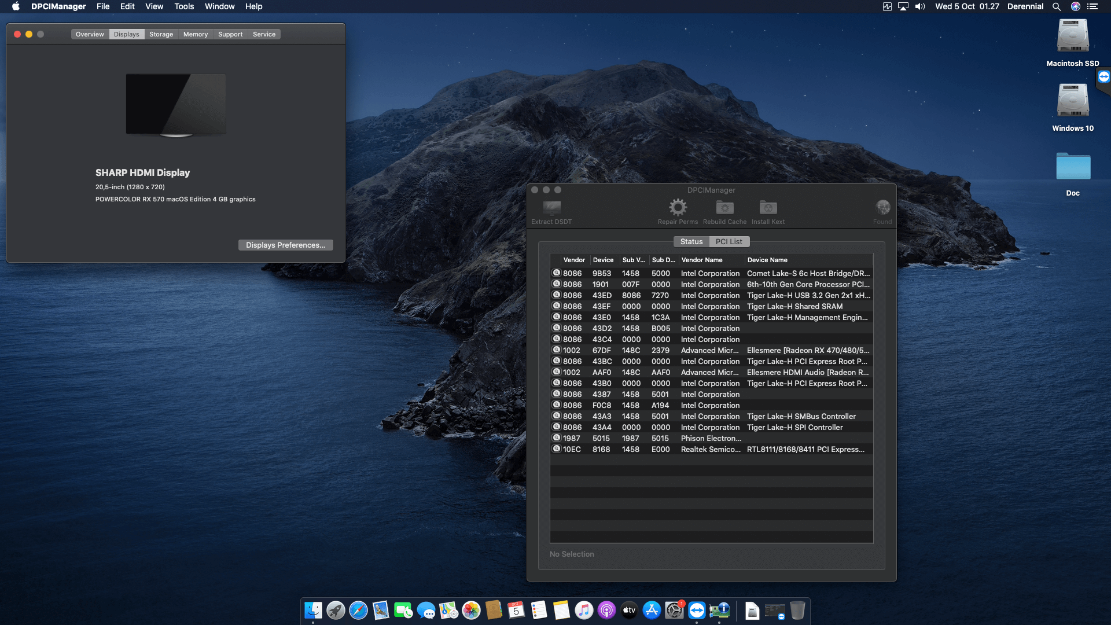Open the Sub Vendor column header
Viewport: 1111px width, 625px height.
[634, 260]
